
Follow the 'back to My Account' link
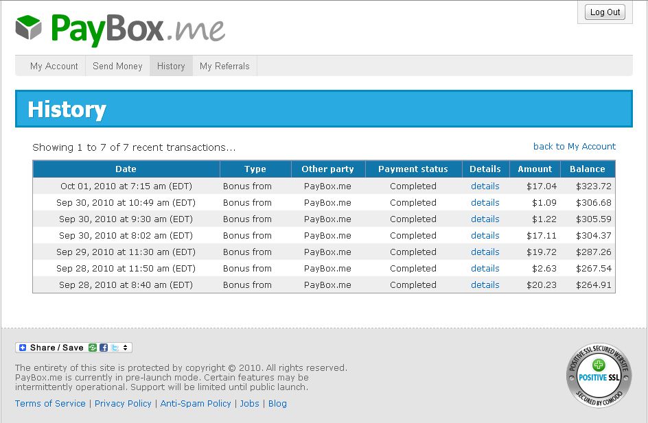574,146
